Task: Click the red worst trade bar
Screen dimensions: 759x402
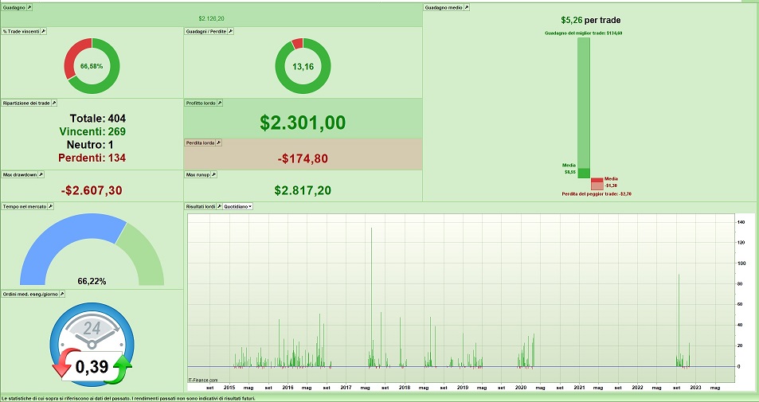Action: coord(597,184)
